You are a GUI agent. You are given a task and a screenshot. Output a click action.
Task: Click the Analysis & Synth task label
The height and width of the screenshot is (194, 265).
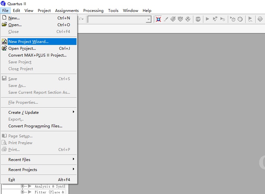pyautogui.click(x=50, y=186)
